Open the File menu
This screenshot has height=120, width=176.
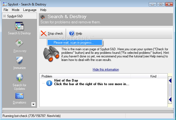coord(6,10)
